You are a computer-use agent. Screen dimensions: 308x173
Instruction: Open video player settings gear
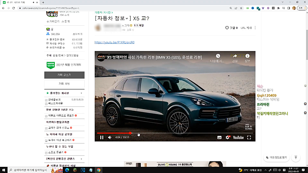228,138
